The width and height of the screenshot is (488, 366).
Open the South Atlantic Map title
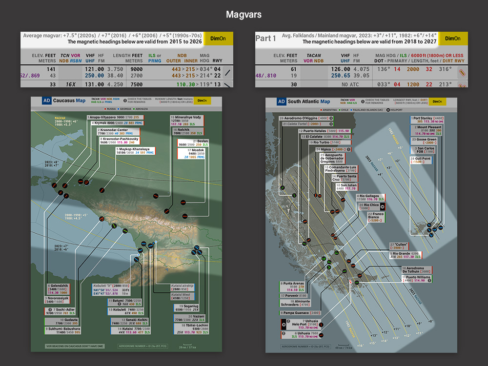[x=309, y=102]
